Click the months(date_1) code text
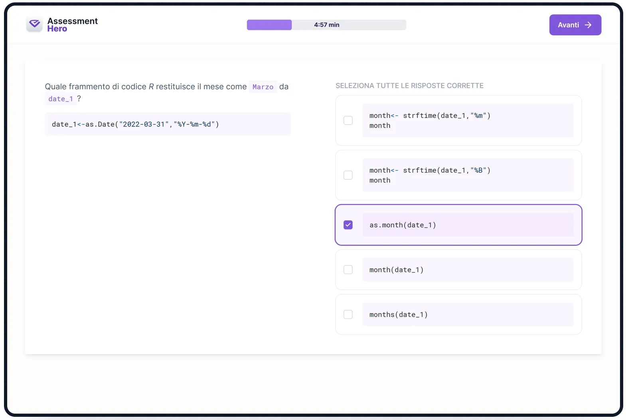Screen dimensions: 626x420 click(398, 314)
